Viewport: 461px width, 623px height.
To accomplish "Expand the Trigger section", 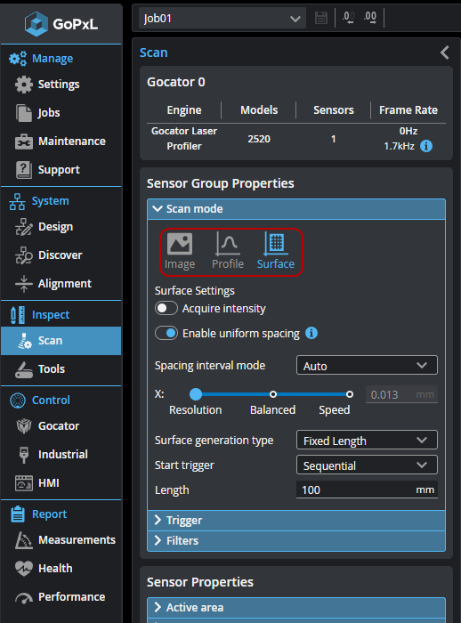I will pos(296,520).
